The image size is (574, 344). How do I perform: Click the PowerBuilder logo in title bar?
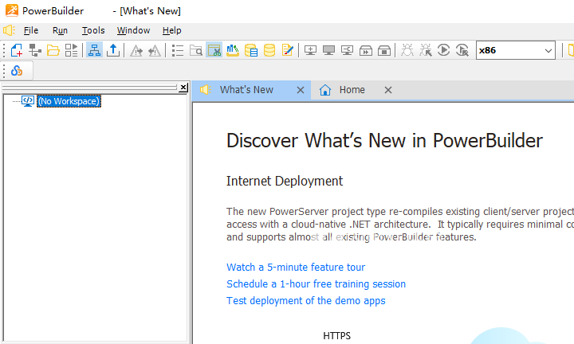coord(12,10)
